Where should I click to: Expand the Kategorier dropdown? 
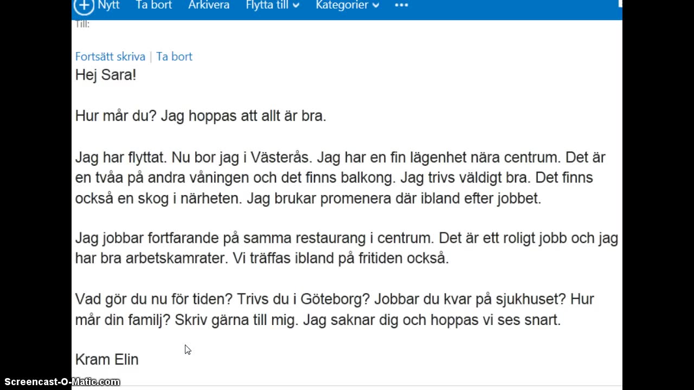click(347, 5)
